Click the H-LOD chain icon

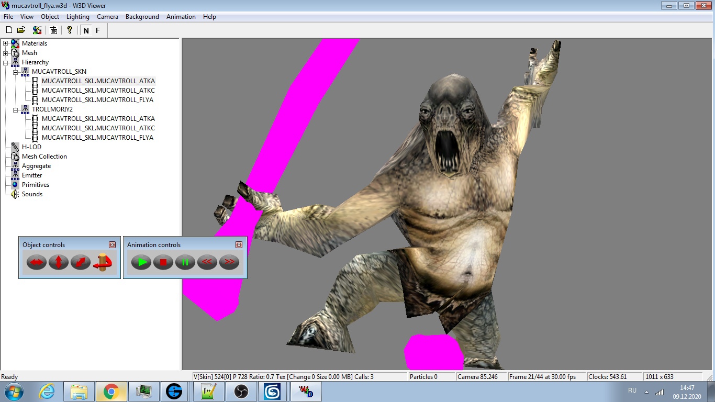tap(15, 147)
